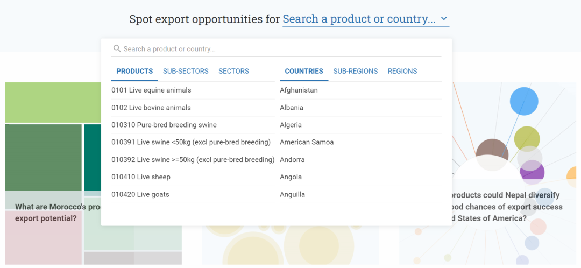Select 0102 Live bovine animals
The width and height of the screenshot is (581, 268).
151,108
